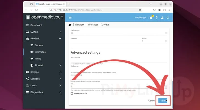Click the browser back arrow
The height and width of the screenshot is (110, 200).
pos(26,10)
